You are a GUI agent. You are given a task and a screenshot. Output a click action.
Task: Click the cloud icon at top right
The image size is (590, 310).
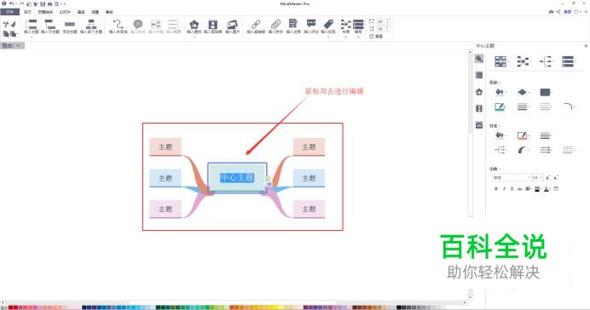point(552,12)
